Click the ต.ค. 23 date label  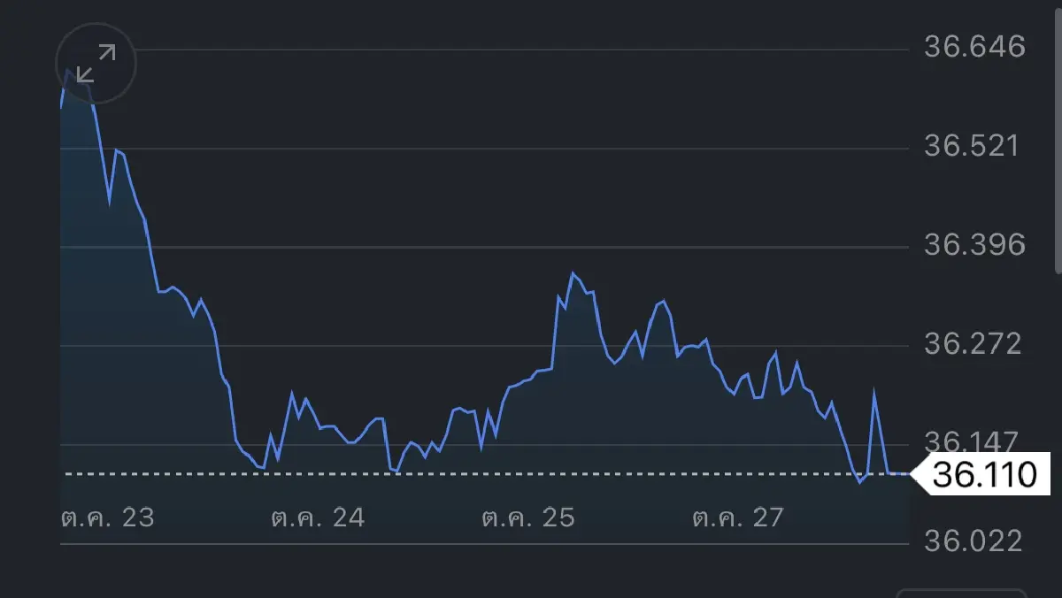[108, 517]
